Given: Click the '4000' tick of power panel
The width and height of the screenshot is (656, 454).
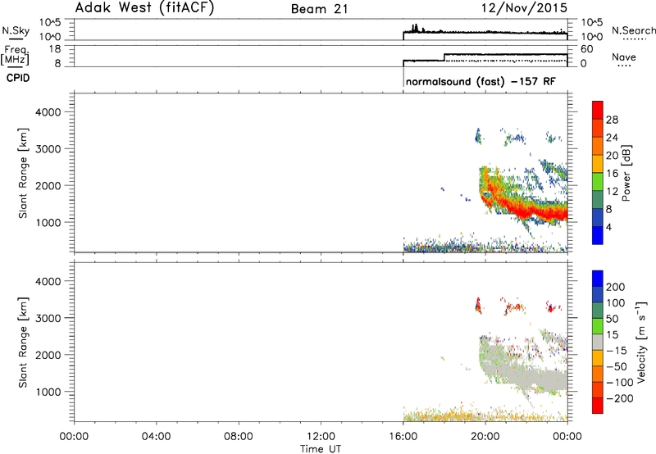Looking at the screenshot, I should pyautogui.click(x=48, y=112).
